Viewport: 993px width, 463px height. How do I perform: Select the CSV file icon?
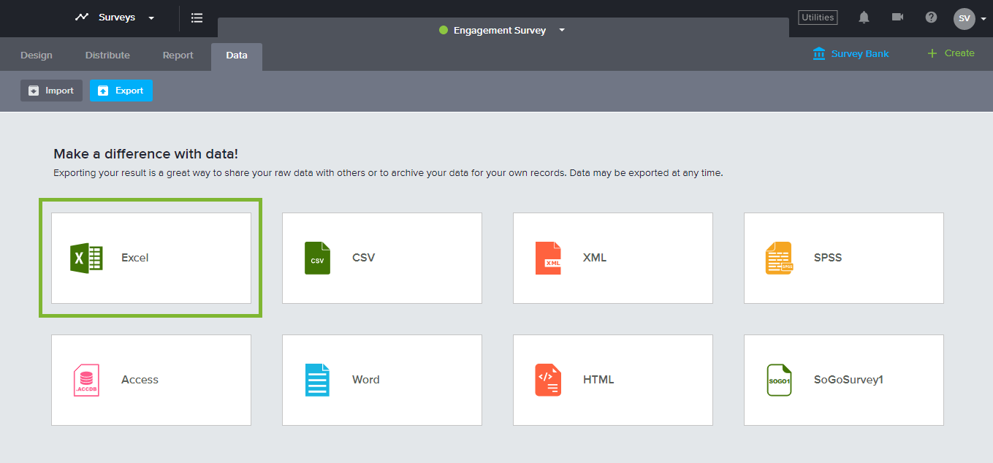click(317, 258)
